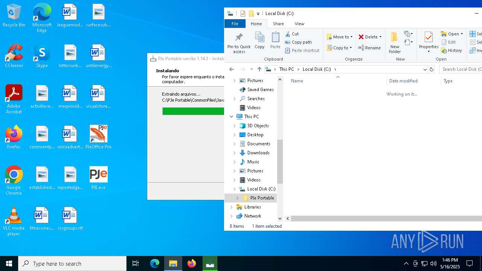This screenshot has height=271, width=482.
Task: Click Refresh button beside address bar
Action: 432,69
